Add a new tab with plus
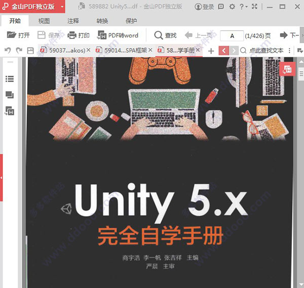This screenshot has width=304, height=288. (x=211, y=51)
